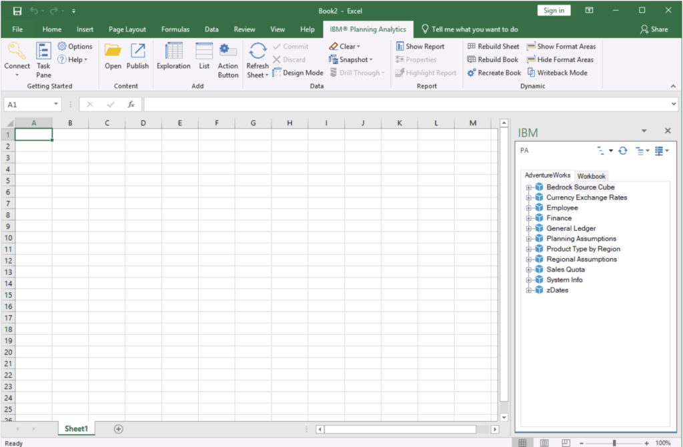This screenshot has height=447, width=683.
Task: Open the Name Box dropdown arrow
Action: click(x=57, y=105)
